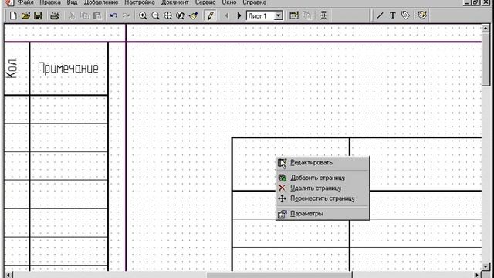
Task: Choose Редактировать in the context menu
Action: click(x=323, y=163)
